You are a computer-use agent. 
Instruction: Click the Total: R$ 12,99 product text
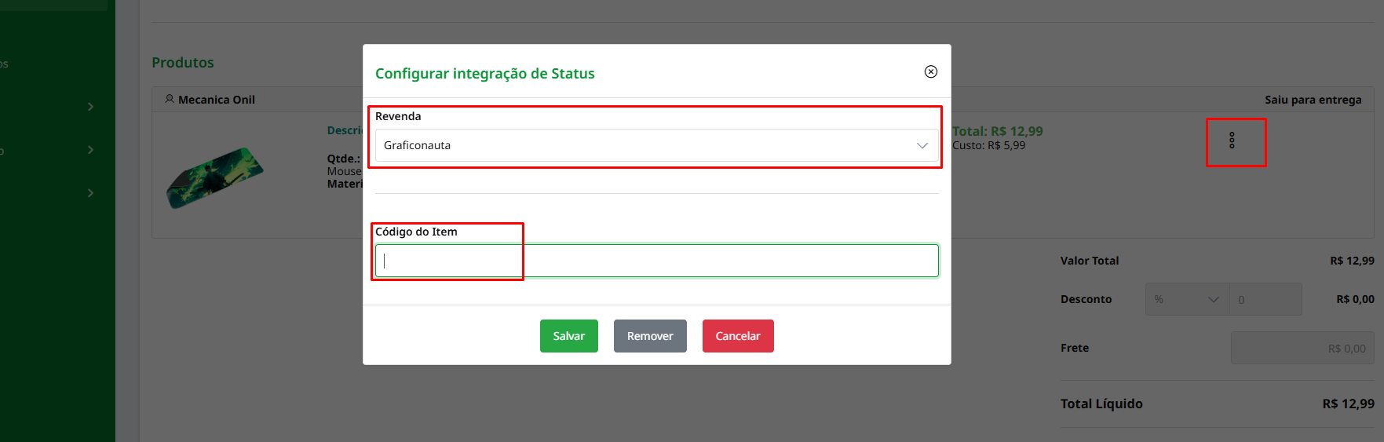(x=997, y=131)
